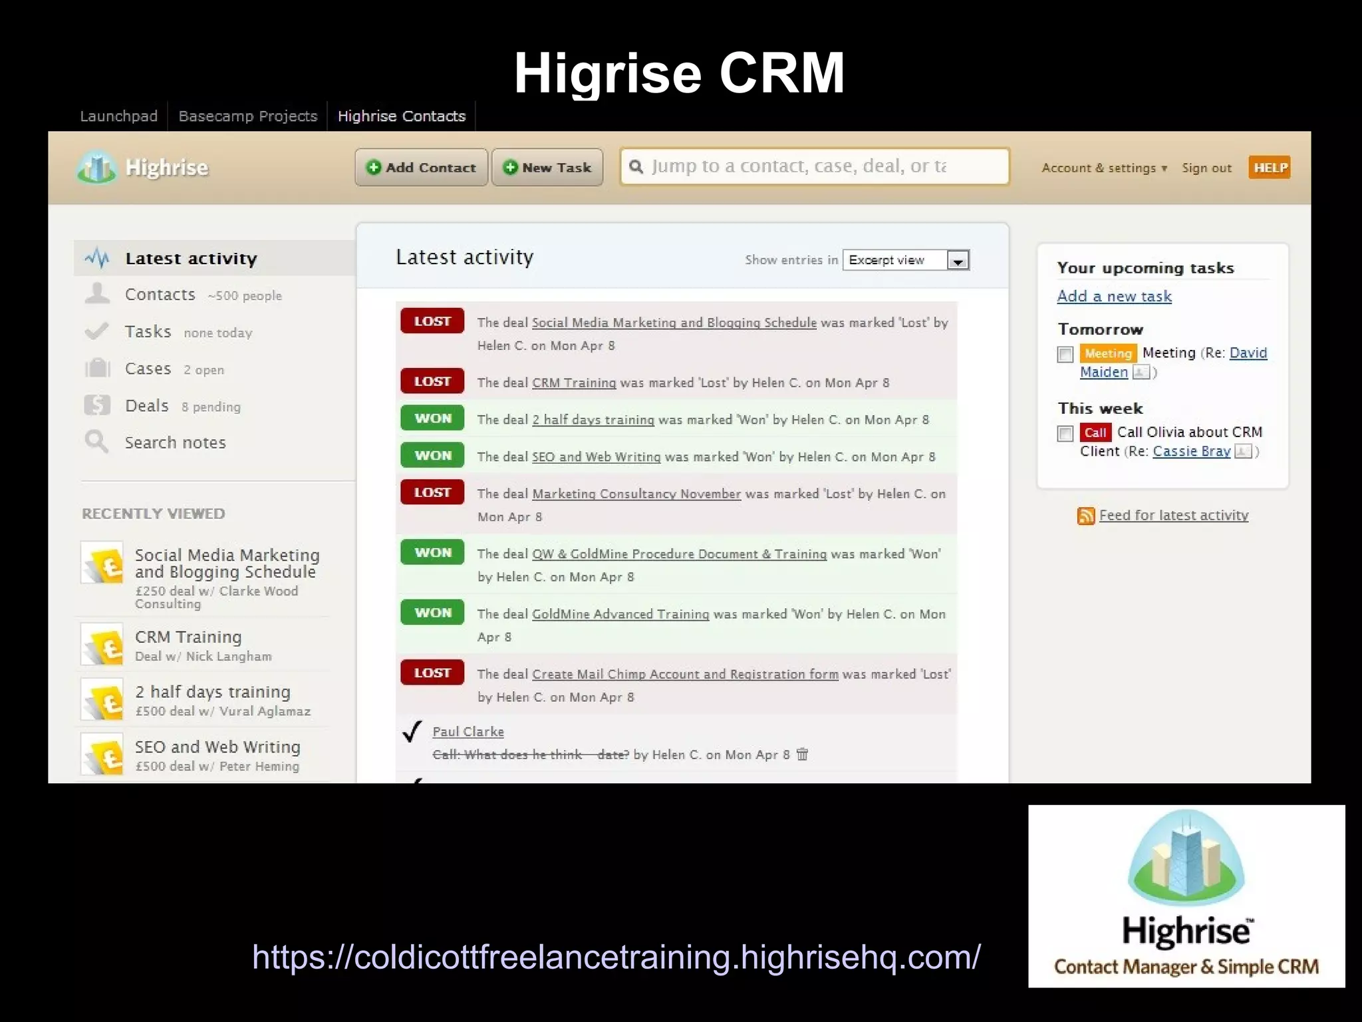Click the New Task button
The height and width of the screenshot is (1022, 1362).
pos(547,167)
